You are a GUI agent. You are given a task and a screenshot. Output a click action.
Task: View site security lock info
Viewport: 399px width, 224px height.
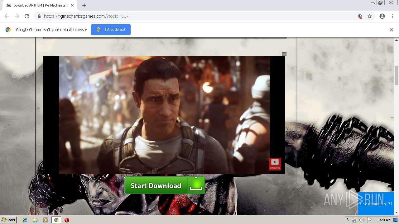coord(39,16)
